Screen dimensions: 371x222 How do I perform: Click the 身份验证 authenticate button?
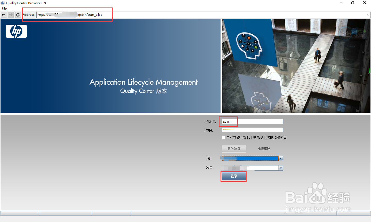234,149
